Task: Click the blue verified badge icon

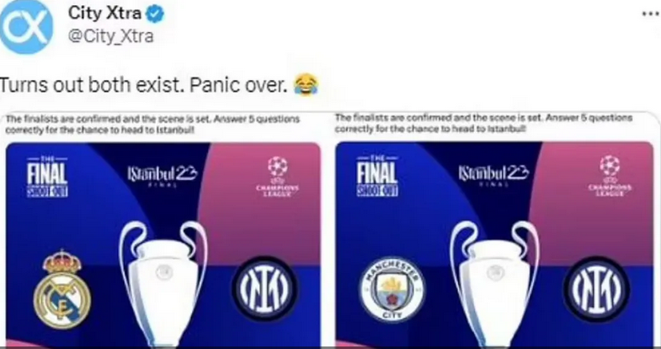Action: point(155,16)
